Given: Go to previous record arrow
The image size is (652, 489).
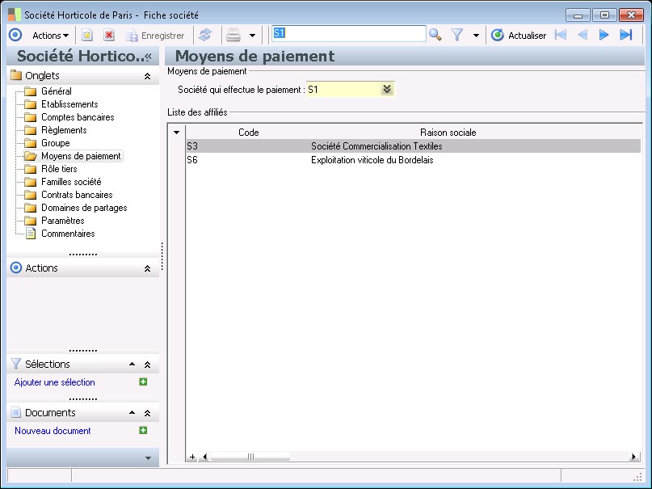Looking at the screenshot, I should point(583,35).
